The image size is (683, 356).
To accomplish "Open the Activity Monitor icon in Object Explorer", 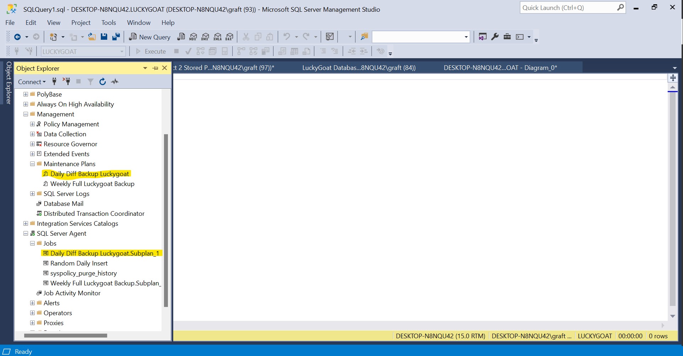I will click(x=115, y=82).
